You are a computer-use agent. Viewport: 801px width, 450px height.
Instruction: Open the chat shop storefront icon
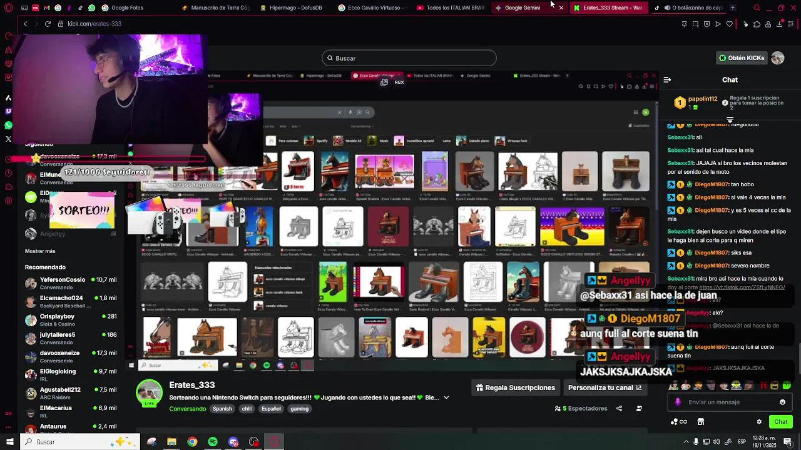pyautogui.click(x=701, y=422)
